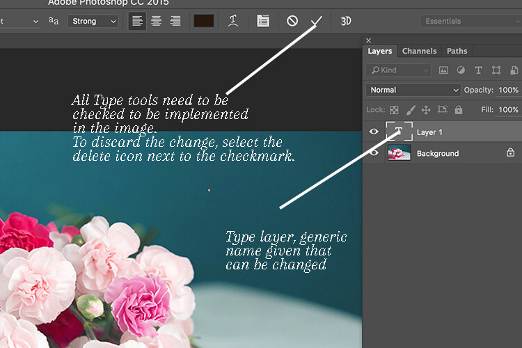Open the Essentials workspace dropdown
Image resolution: width=522 pixels, height=348 pixels.
[x=471, y=22]
